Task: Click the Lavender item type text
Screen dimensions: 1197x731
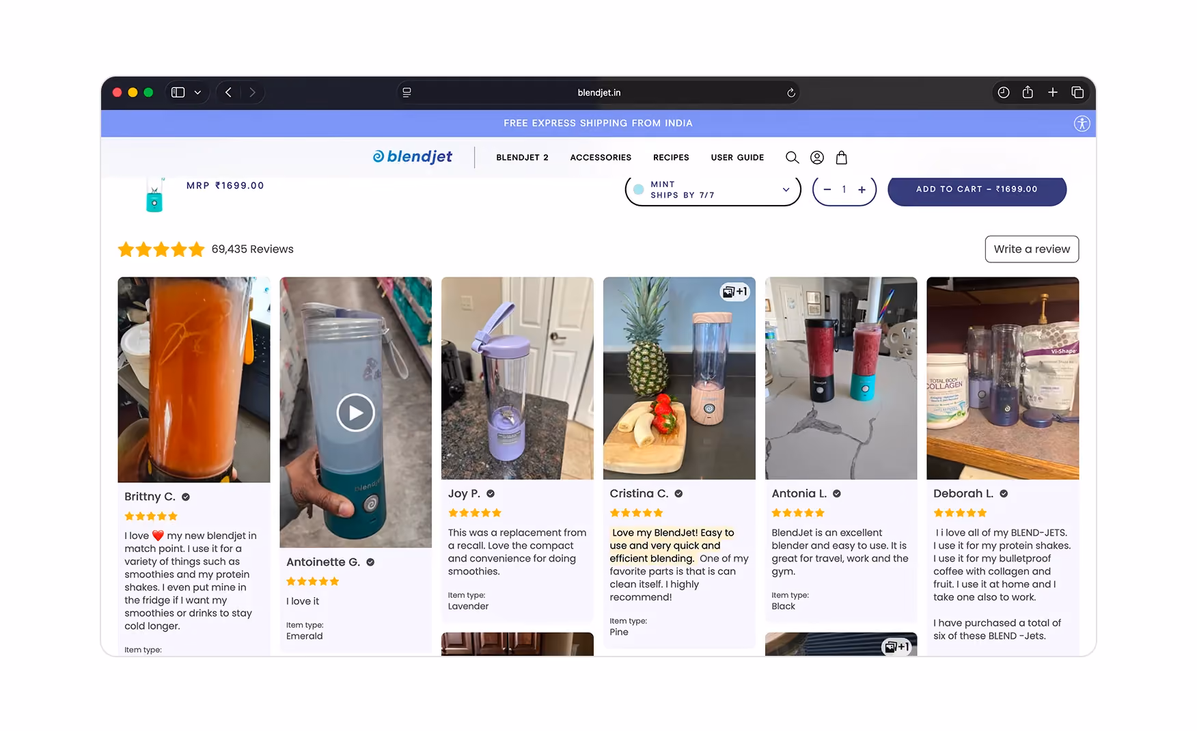Action: click(469, 607)
